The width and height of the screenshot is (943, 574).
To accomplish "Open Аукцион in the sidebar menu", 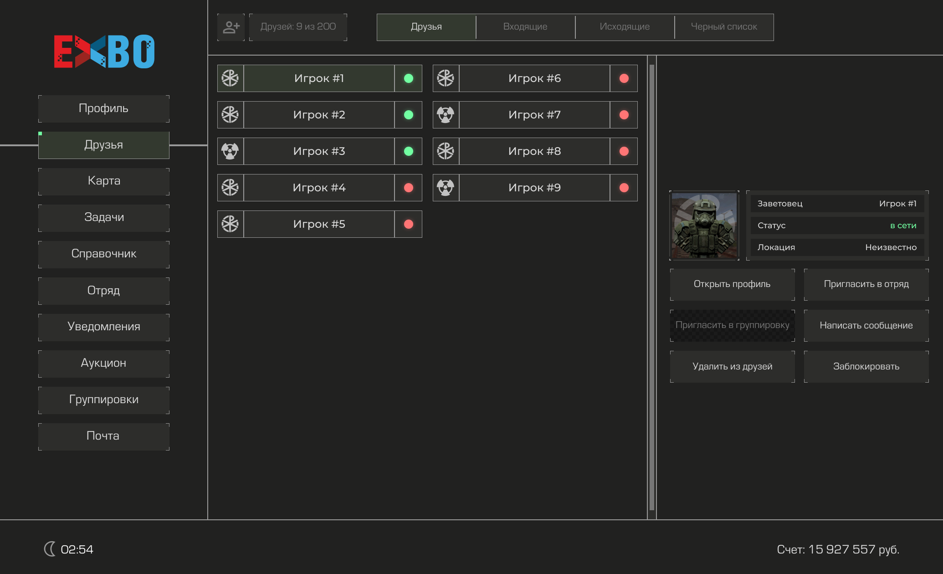I will [104, 363].
